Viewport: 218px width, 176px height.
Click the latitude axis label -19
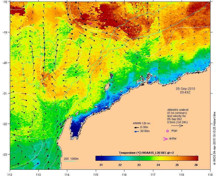click(x=5, y=32)
